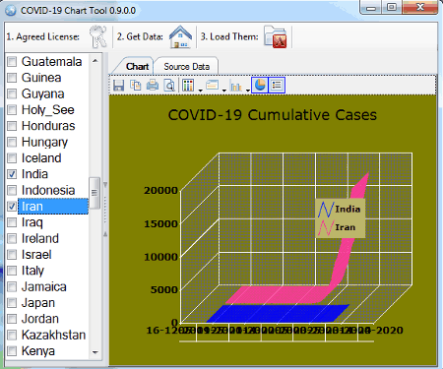Screen dimensions: 443x369
Task: Open the dropdown arrow beside the window-shaped icon
Action: click(224, 91)
